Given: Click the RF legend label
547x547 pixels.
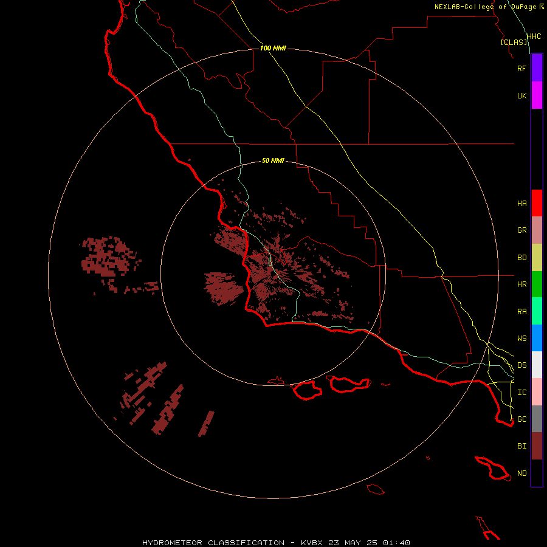Looking at the screenshot, I should [522, 68].
